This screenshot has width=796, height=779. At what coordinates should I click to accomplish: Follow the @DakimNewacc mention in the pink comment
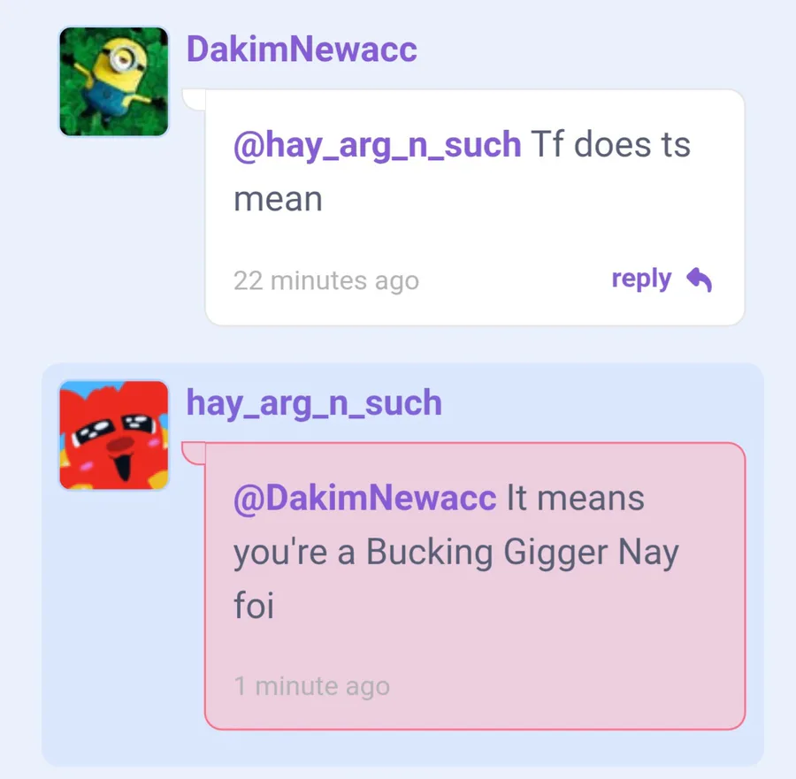click(x=365, y=499)
